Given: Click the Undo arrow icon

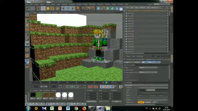Looking at the screenshot, I should [28, 8].
